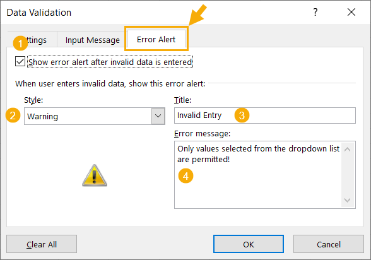This screenshot has height=260, width=371.
Task: Click the yellow warning triangle icon
Action: 95,175
